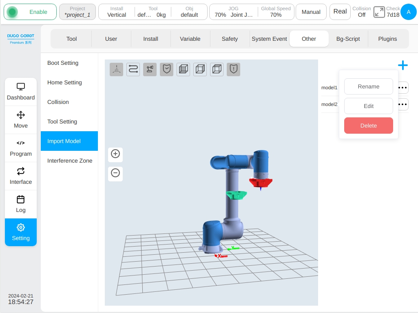418x313 pixels.
Task: Zoom in on the 3D view
Action: point(115,154)
